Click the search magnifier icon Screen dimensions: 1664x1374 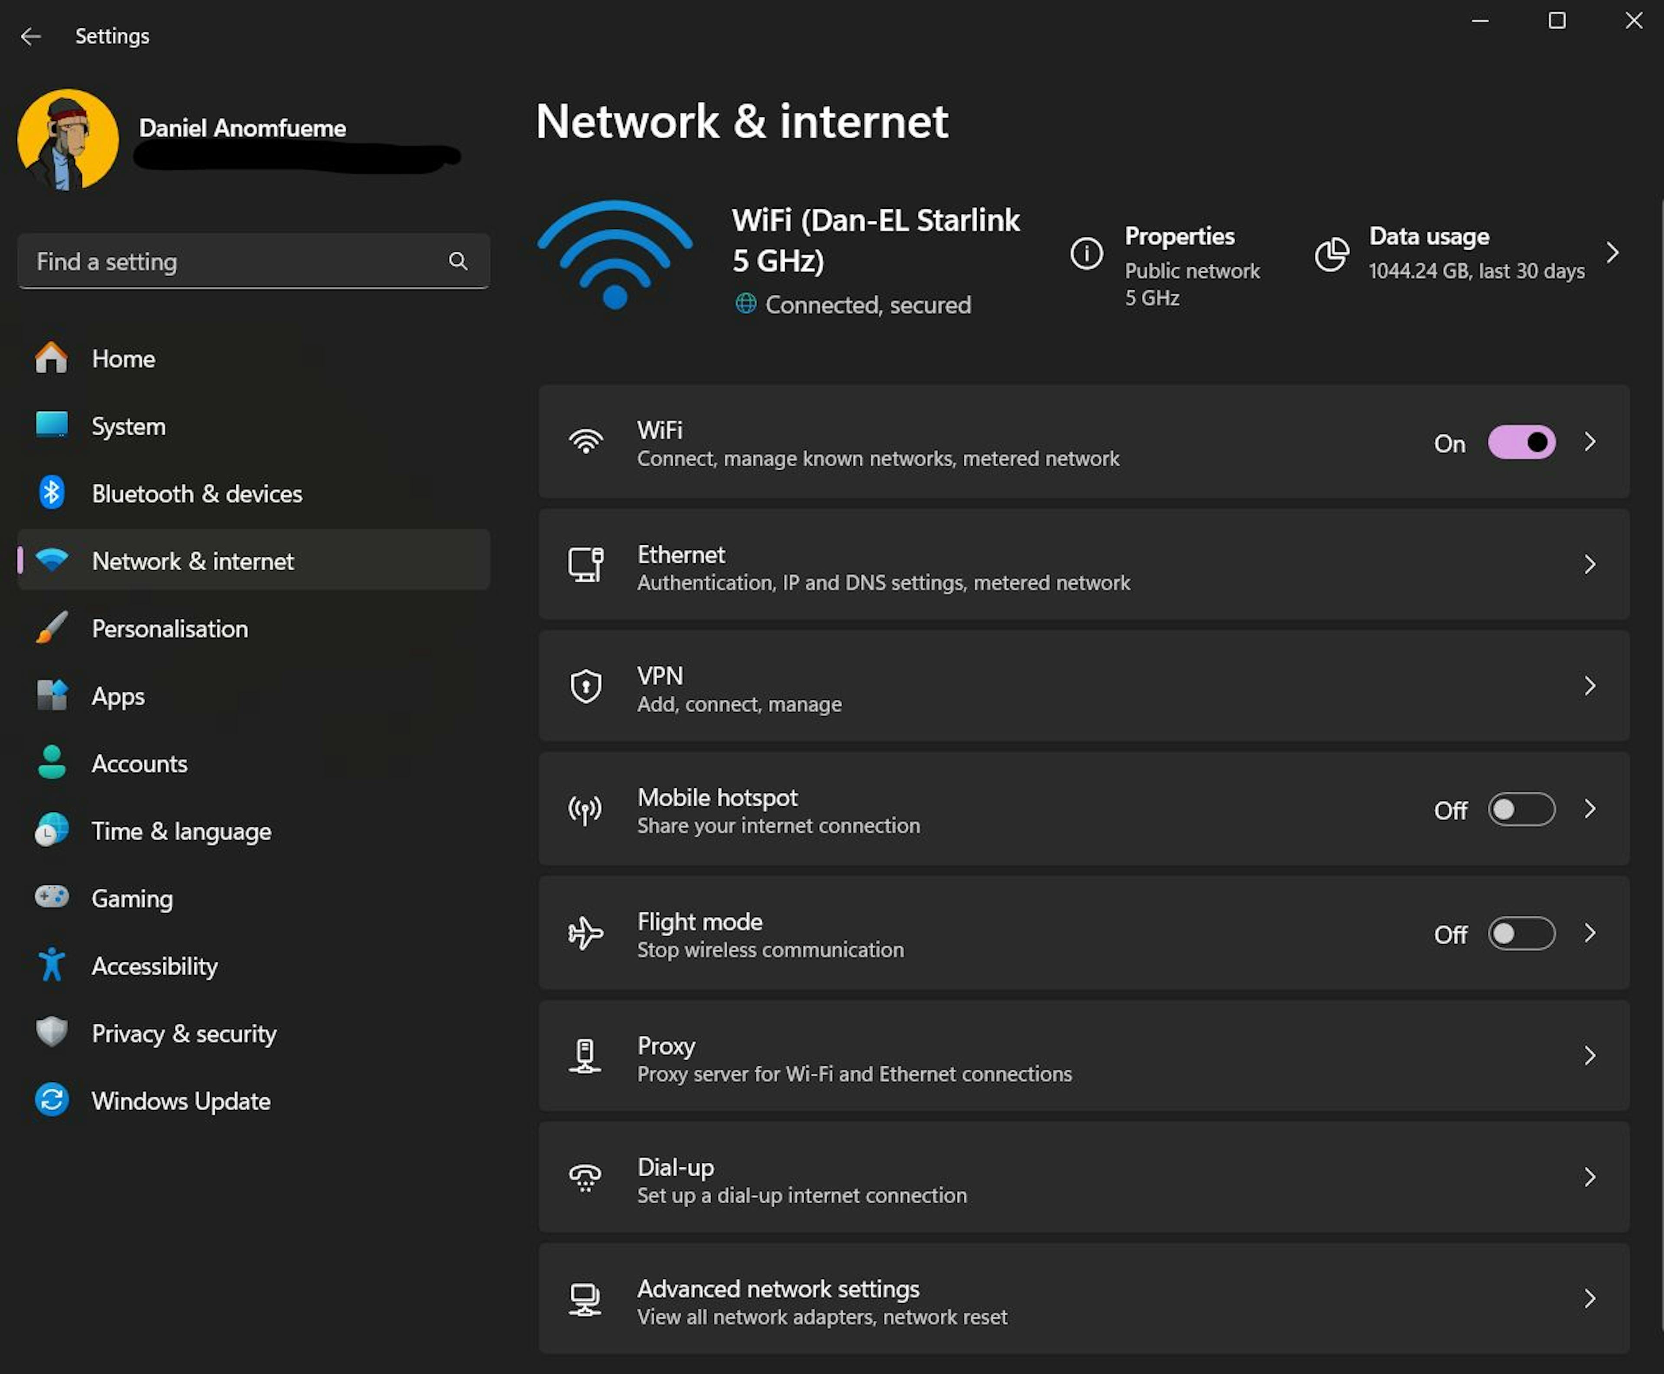[x=458, y=261]
